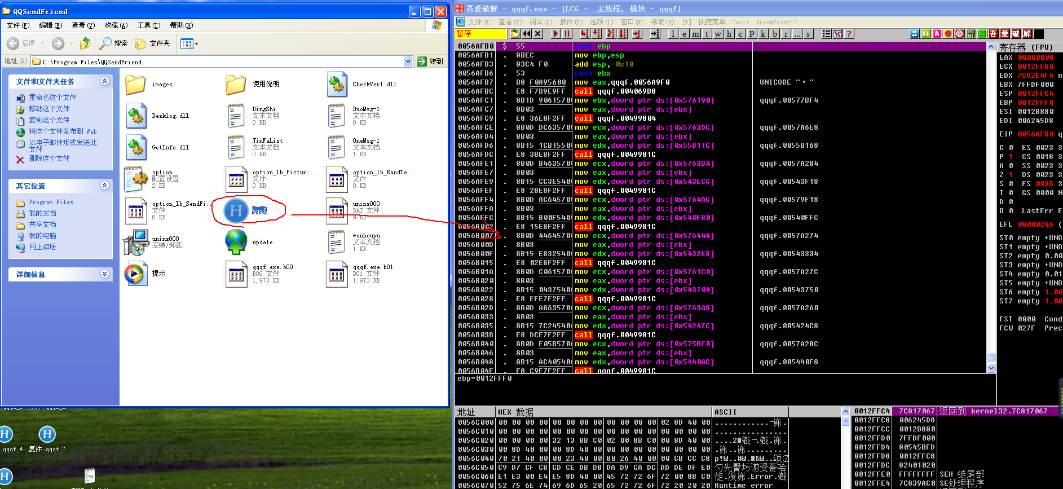Show Threads via 't' button

(707, 34)
